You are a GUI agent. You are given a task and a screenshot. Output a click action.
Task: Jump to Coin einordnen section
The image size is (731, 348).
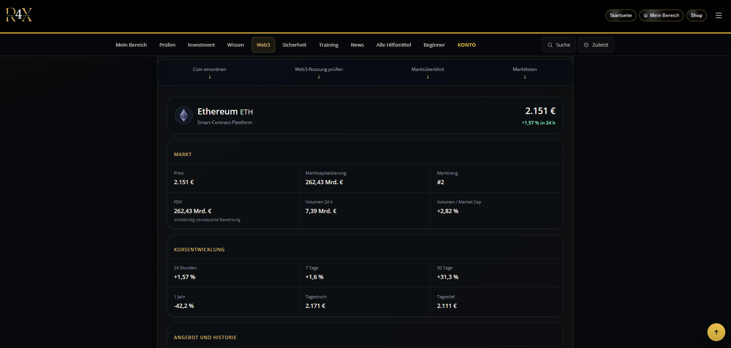coord(210,72)
